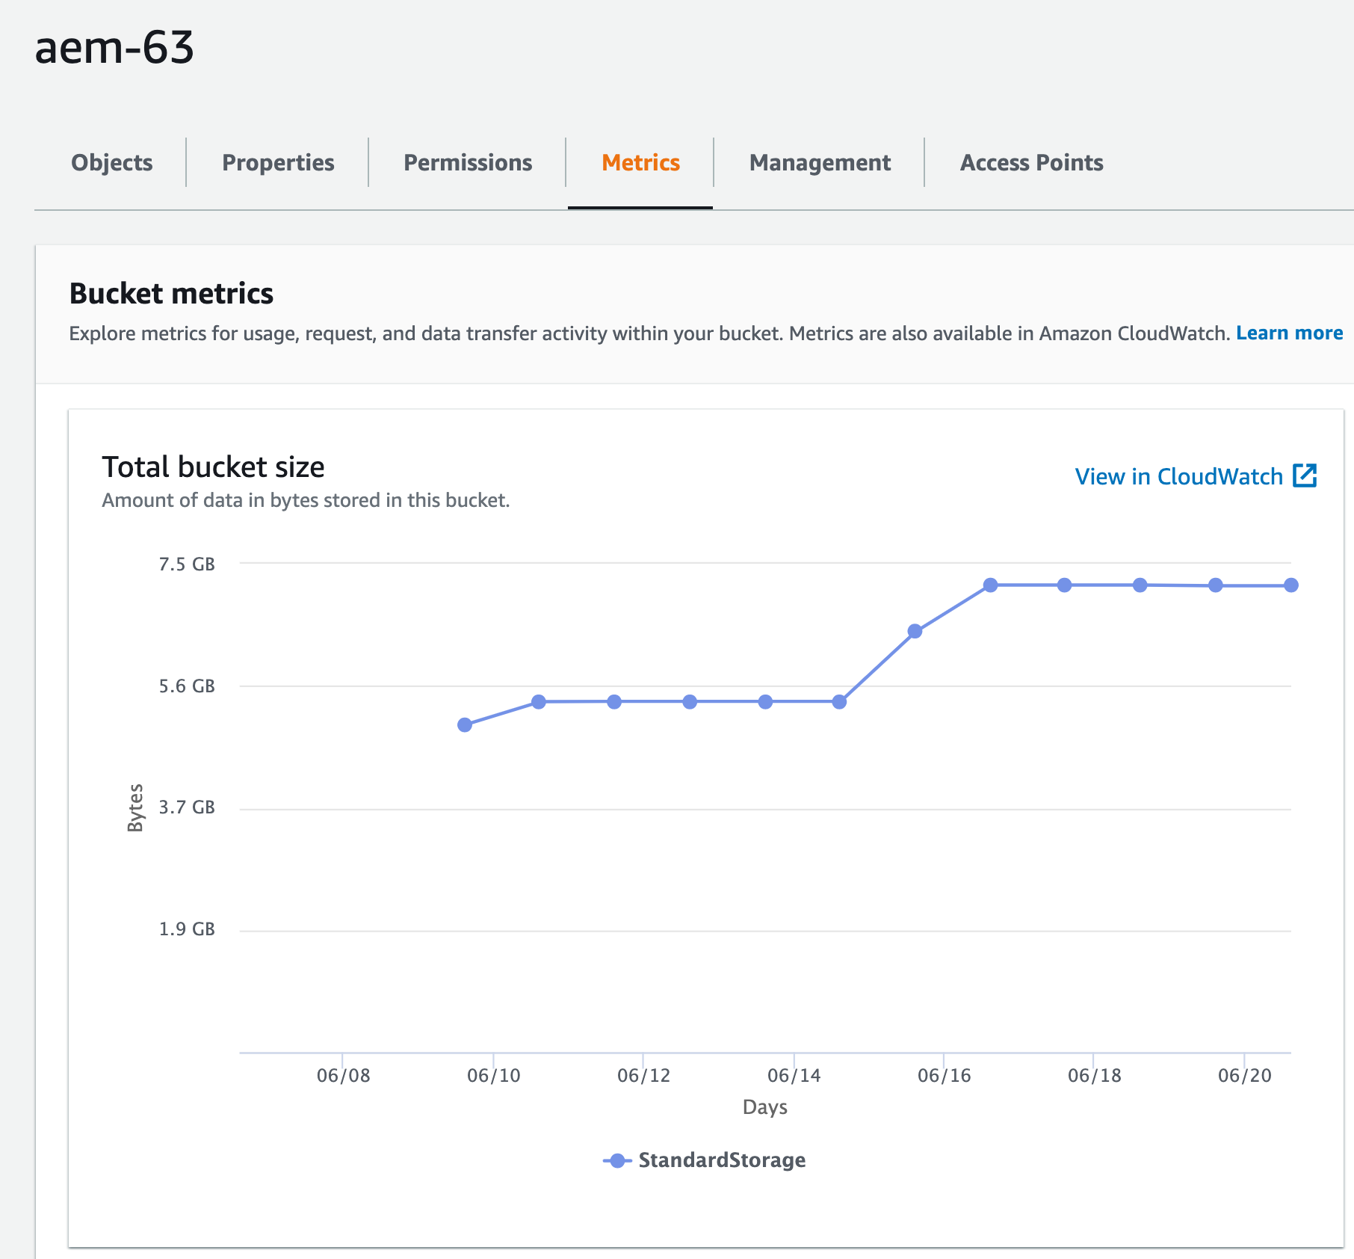Click the StandardStorage legend marker icon
This screenshot has height=1259, width=1354.
[617, 1160]
